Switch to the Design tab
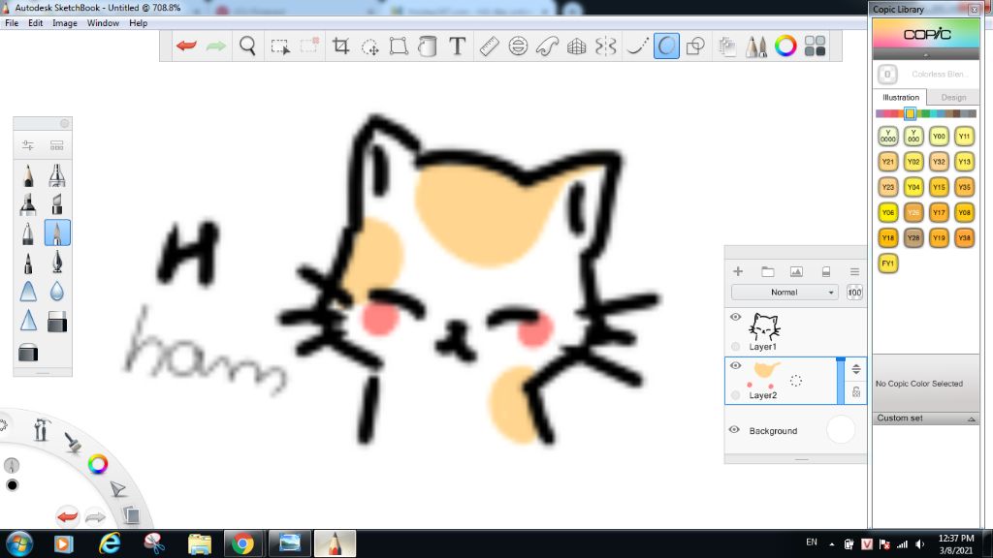This screenshot has width=993, height=558. (953, 98)
